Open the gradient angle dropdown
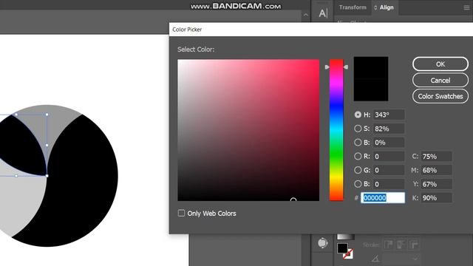Image resolution: width=473 pixels, height=266 pixels. (415, 259)
